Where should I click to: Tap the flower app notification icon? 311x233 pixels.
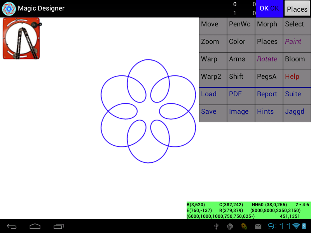point(244,226)
